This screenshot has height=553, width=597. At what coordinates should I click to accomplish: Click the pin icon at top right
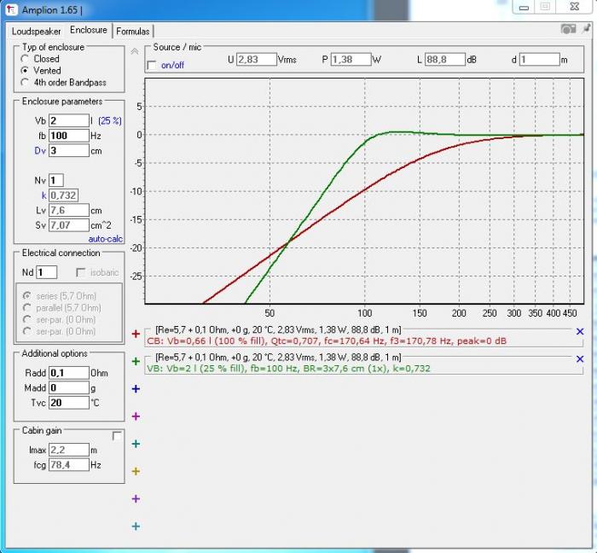(x=587, y=29)
